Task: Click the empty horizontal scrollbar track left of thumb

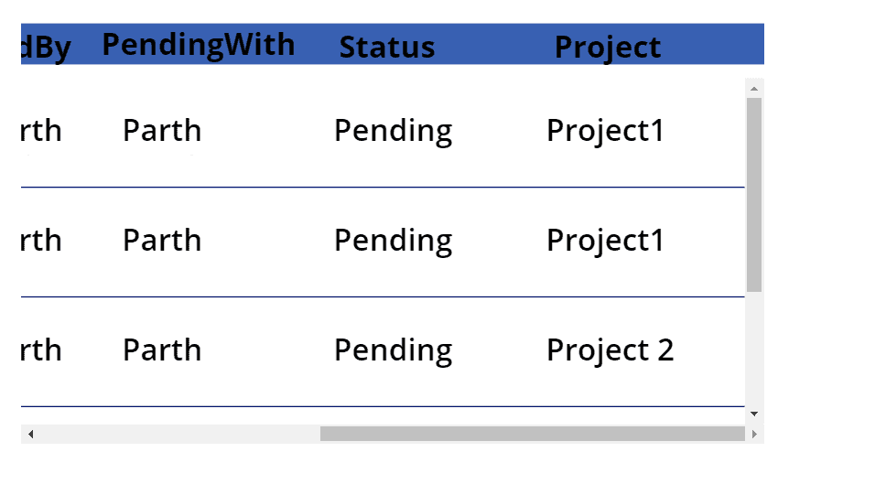Action: 176,434
